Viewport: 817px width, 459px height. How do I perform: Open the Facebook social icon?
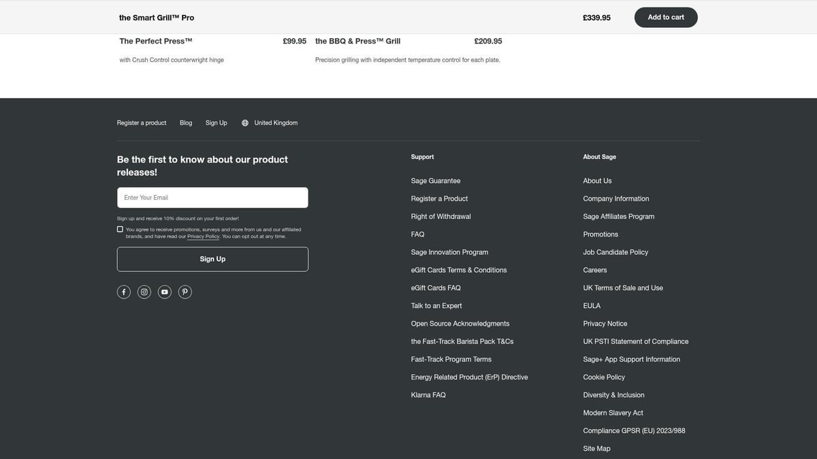click(x=124, y=292)
